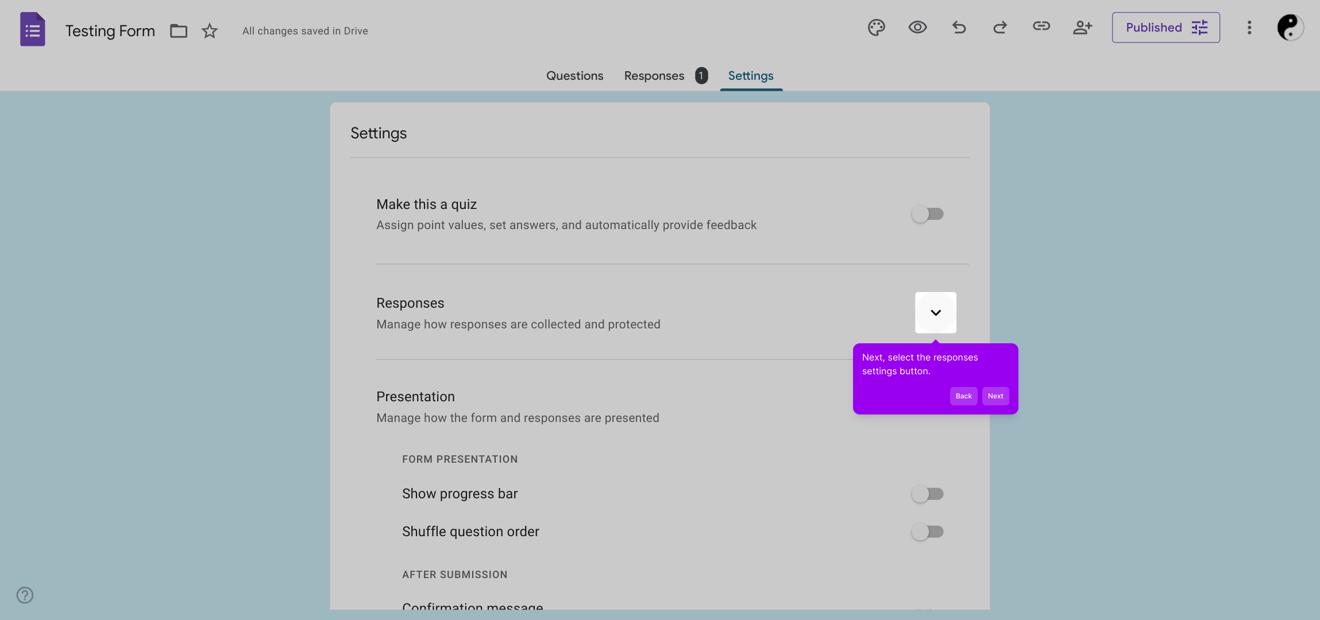Enable the Make this a quiz toggle
1320x620 pixels.
pos(927,214)
